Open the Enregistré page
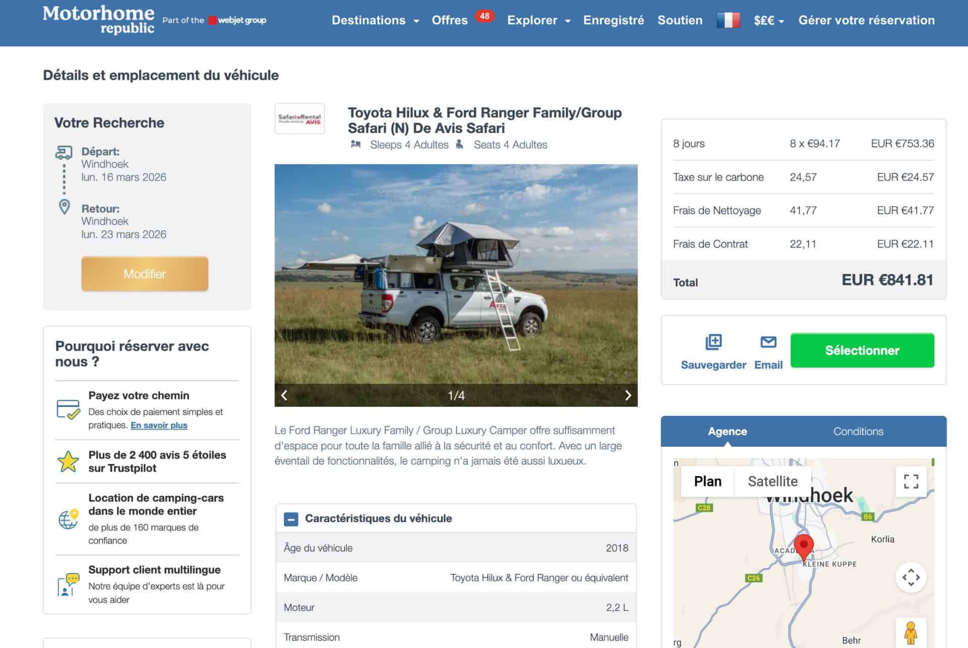 coord(614,20)
